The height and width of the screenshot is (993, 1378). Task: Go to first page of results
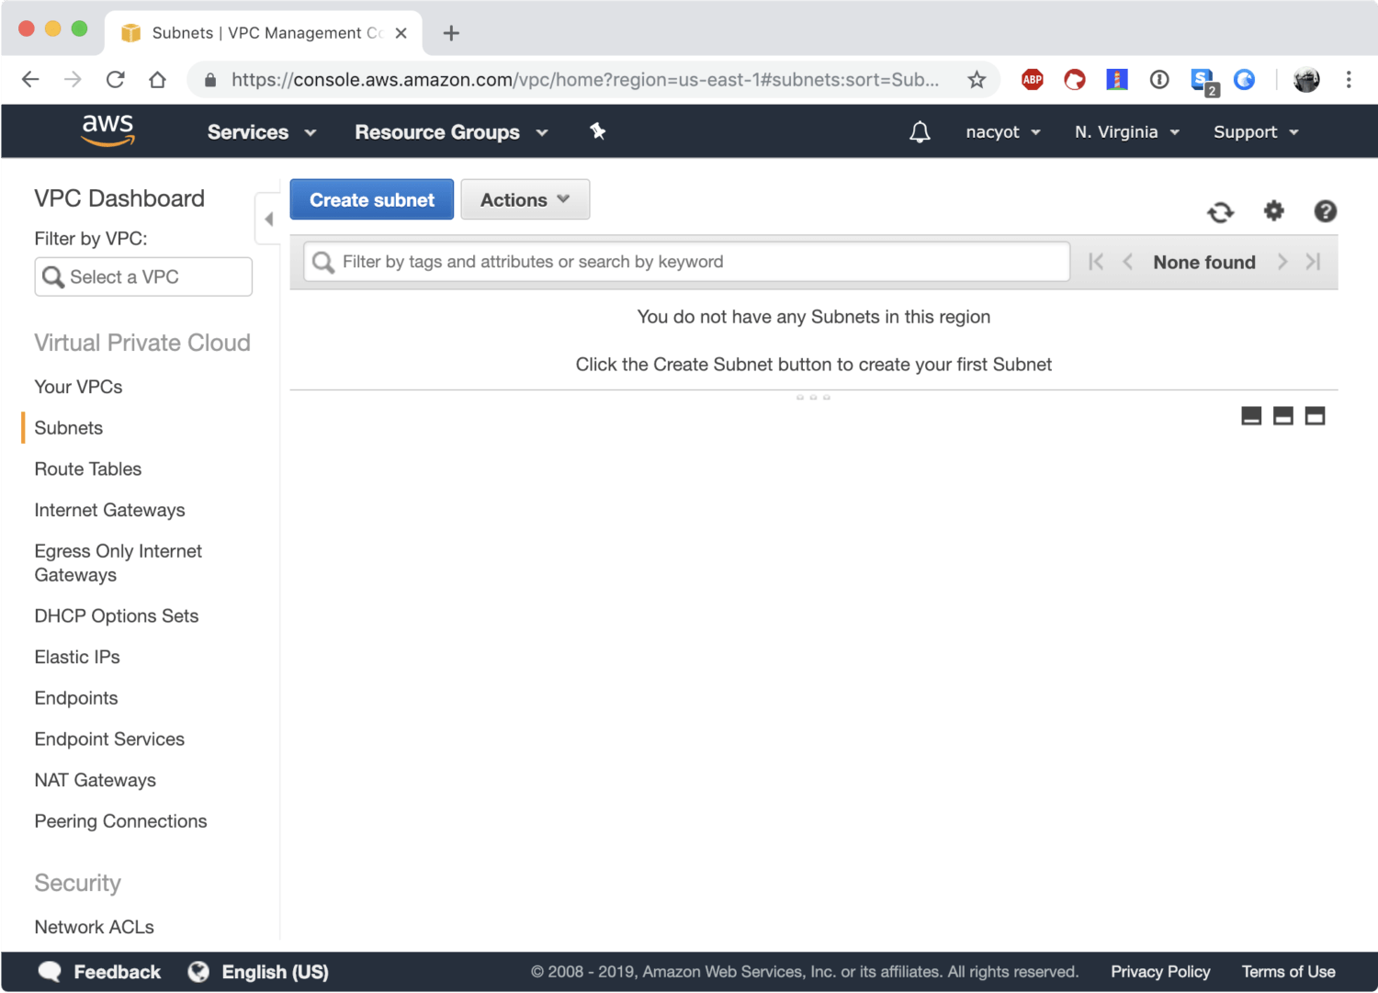coord(1095,262)
